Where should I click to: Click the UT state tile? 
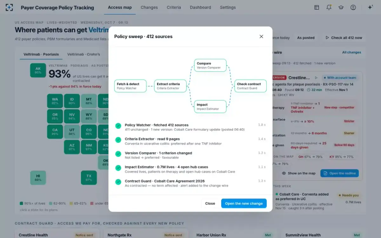coord(72,132)
